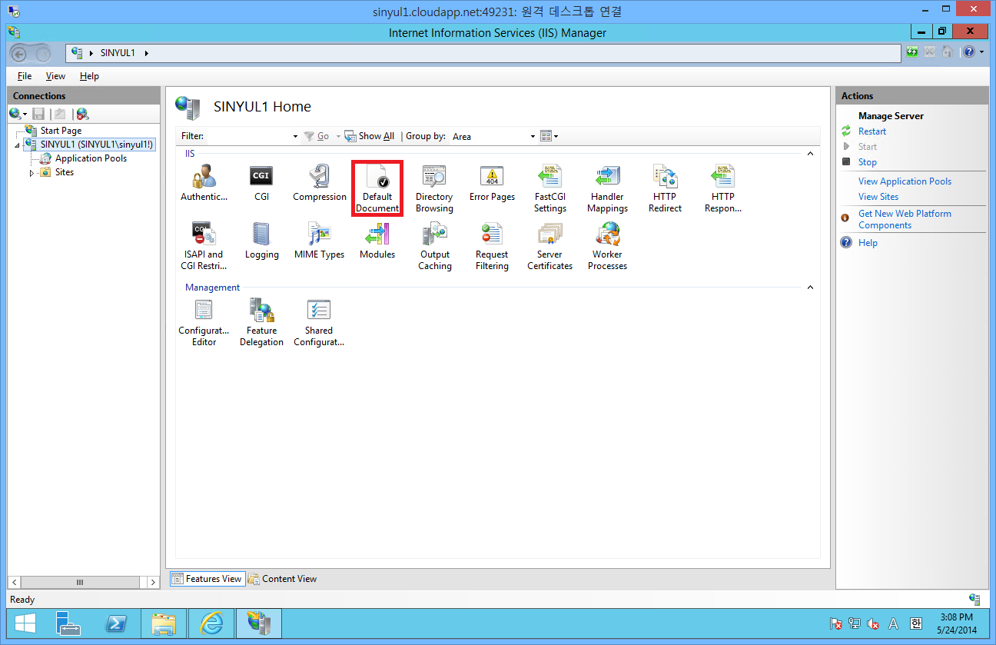Click the refresh icon beside the address bar
This screenshot has height=645, width=996.
(x=912, y=52)
